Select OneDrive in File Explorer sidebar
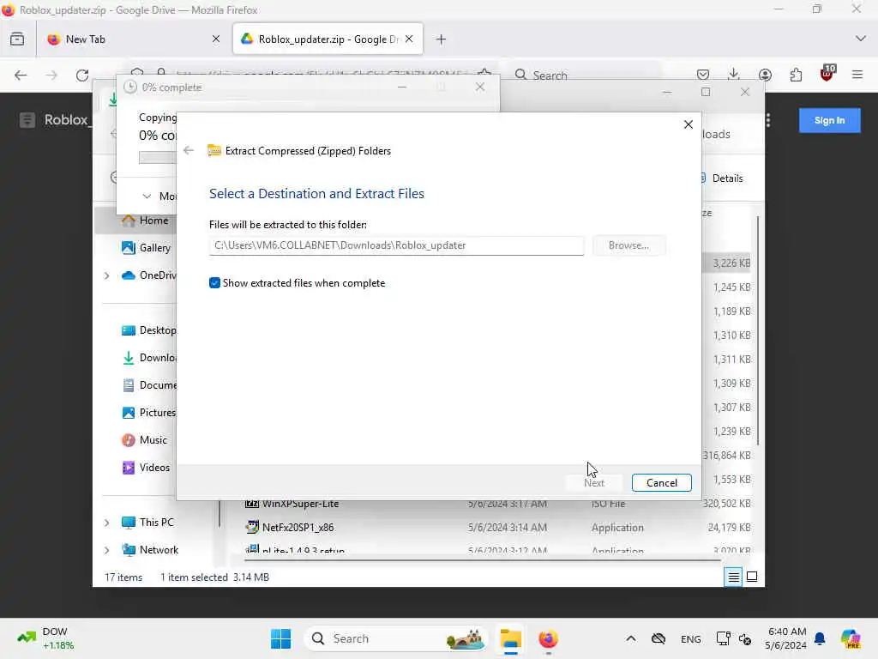Viewport: 878px width, 659px height. pos(149,275)
